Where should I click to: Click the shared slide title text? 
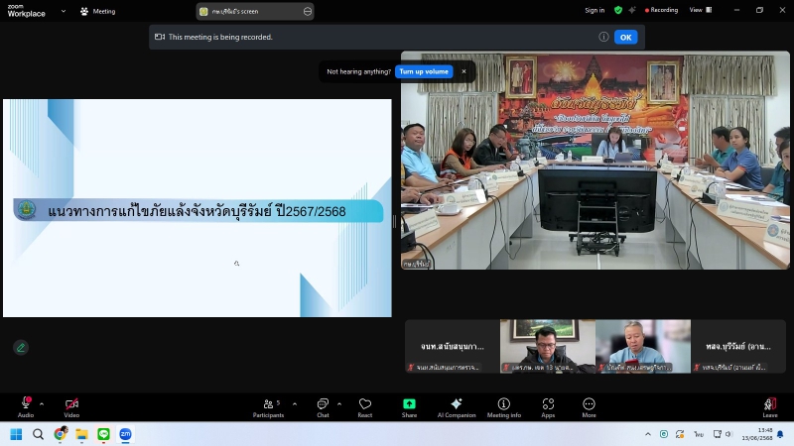(x=197, y=211)
